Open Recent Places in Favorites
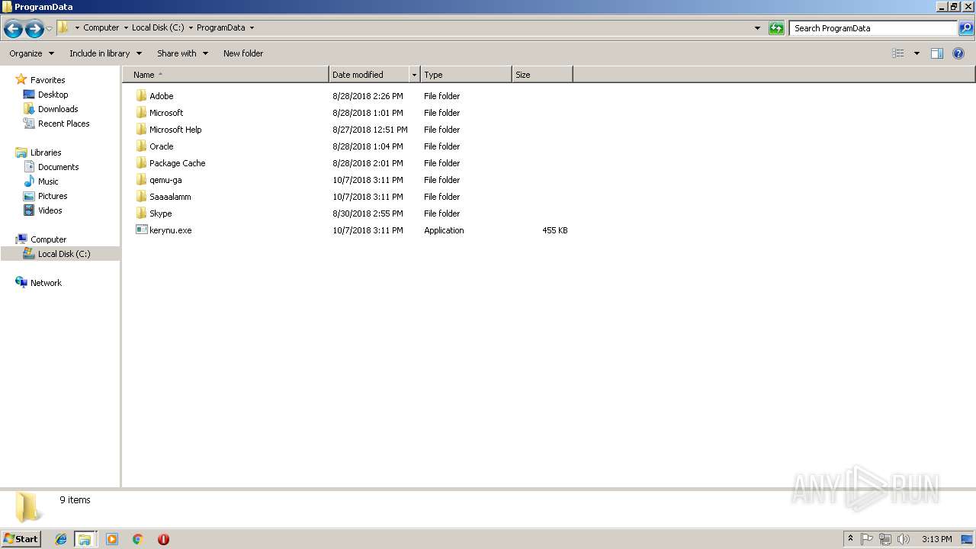This screenshot has height=549, width=976. 63,124
